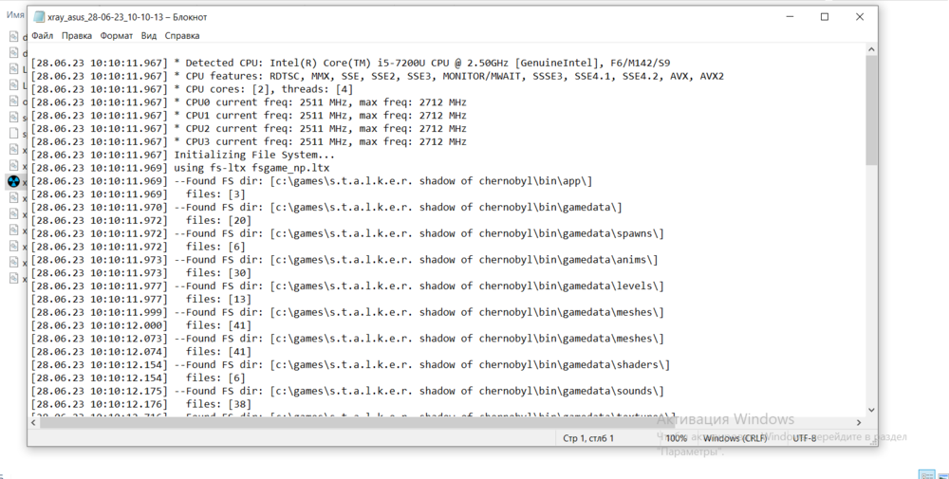Viewport: 949px width, 479px height.
Task: Click the horizontal scrollbar right arrow
Action: pyautogui.click(x=859, y=422)
